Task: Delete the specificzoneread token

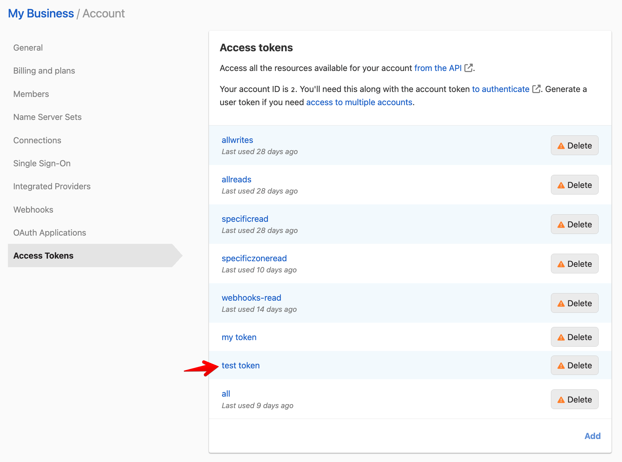Action: (x=575, y=264)
